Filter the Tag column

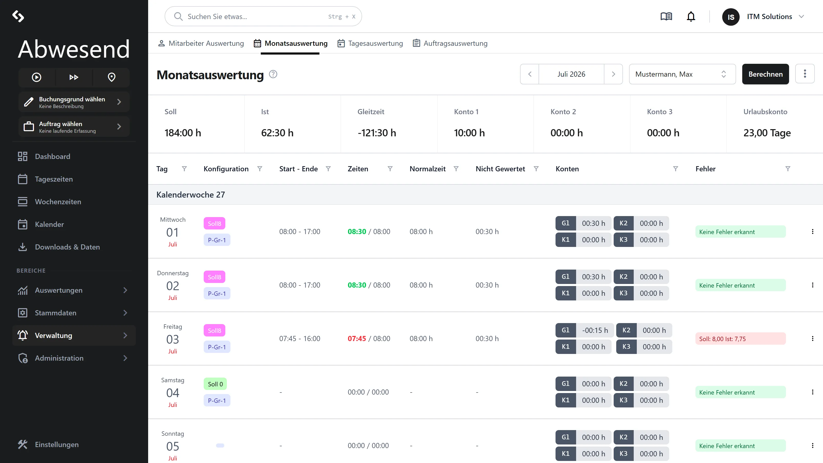(184, 169)
